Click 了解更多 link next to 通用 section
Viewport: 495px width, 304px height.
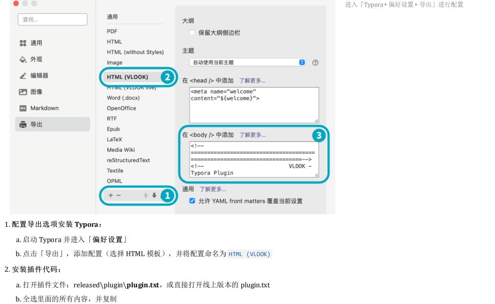(x=213, y=189)
